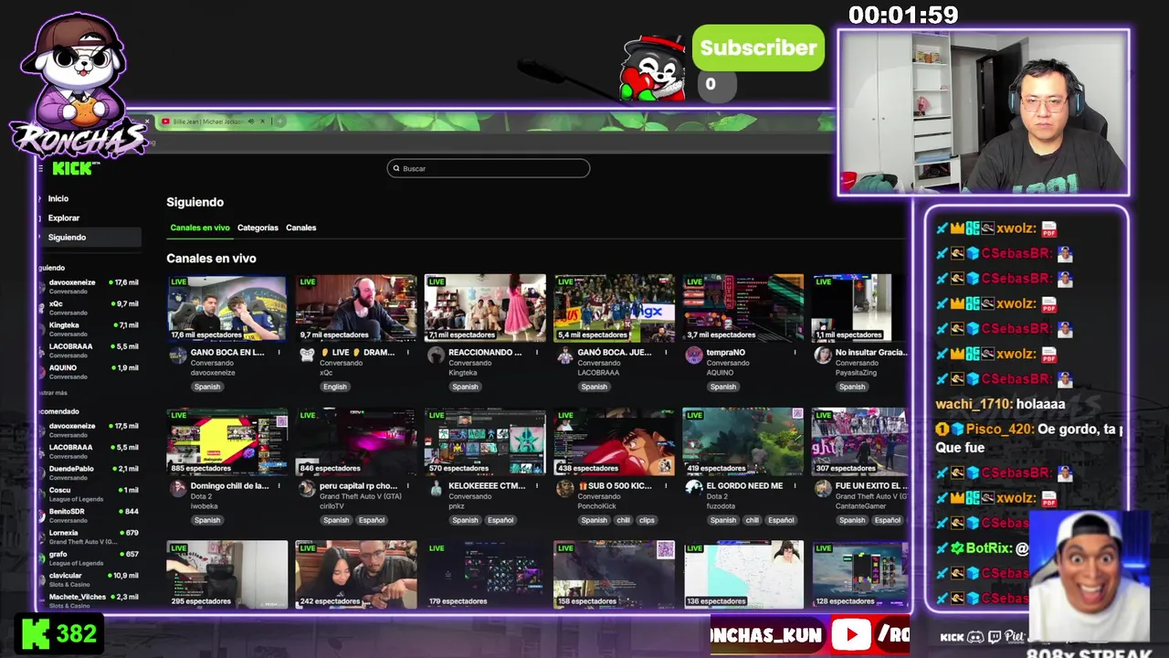Click fuzodota avatar on EL GORDO card
This screenshot has height=658, width=1169.
[694, 489]
